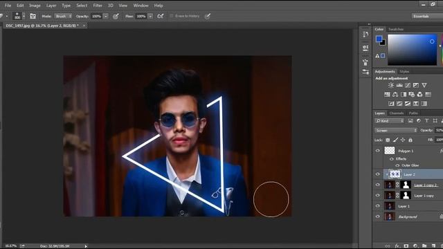
Task: Open the Image menu
Action: (x=35, y=6)
